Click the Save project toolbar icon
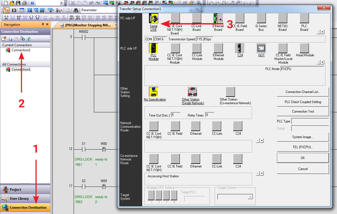The width and height of the screenshot is (337, 214). pyautogui.click(x=18, y=3)
